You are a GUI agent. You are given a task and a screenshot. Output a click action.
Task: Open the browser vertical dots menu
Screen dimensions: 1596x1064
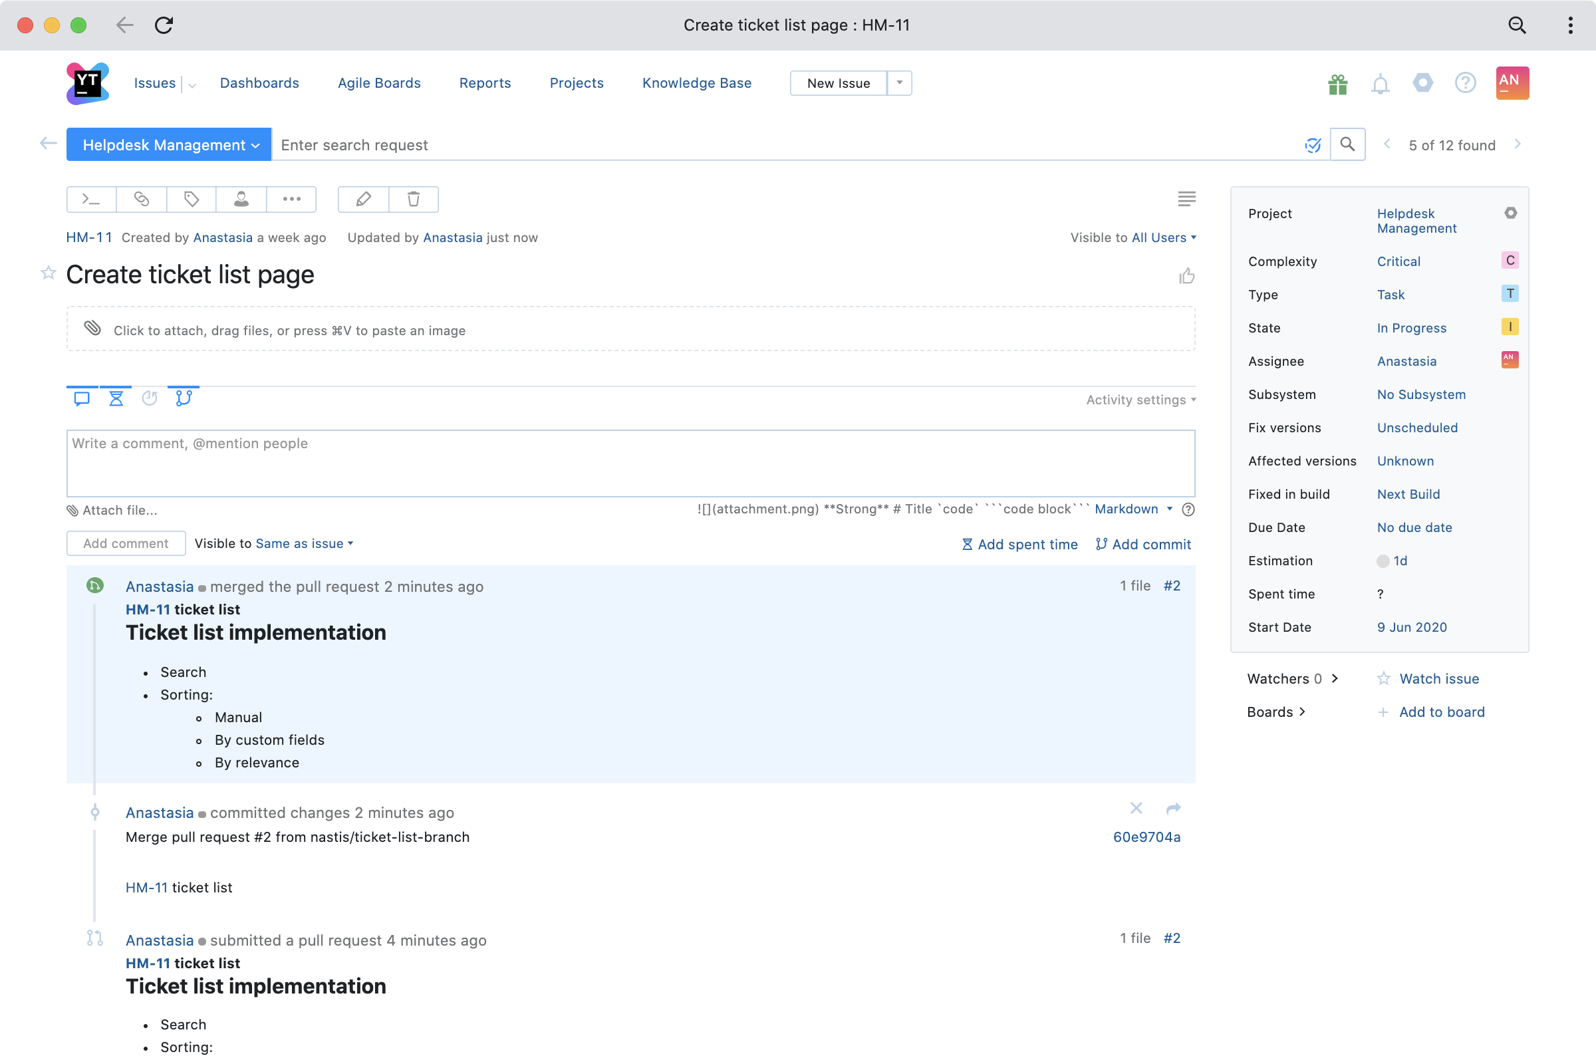pyautogui.click(x=1570, y=25)
